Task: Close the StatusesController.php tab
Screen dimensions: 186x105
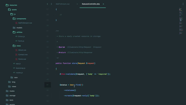Action: [x=103, y=4]
